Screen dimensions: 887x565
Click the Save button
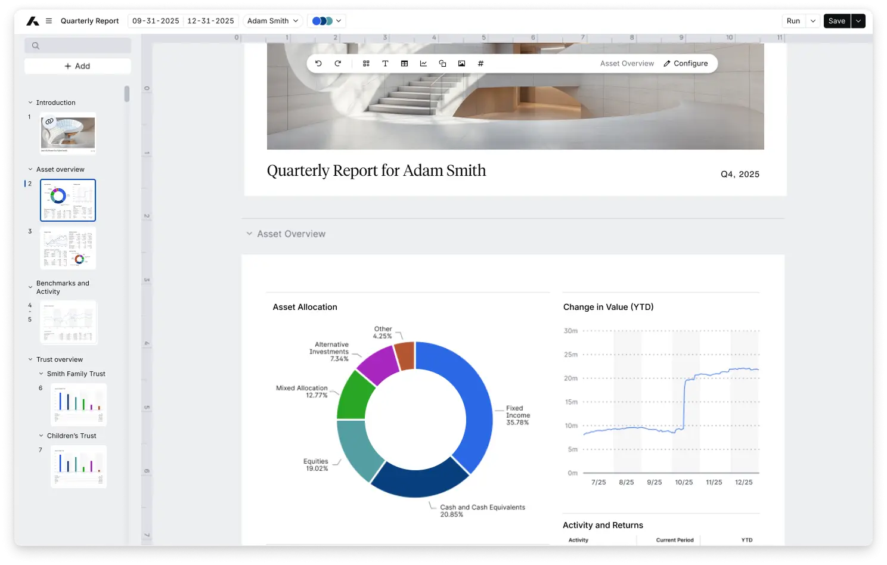pos(837,21)
